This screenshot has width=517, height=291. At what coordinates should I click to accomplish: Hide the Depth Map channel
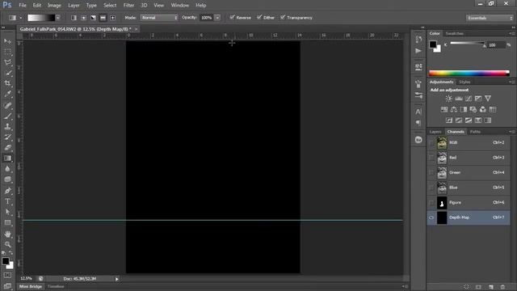pyautogui.click(x=431, y=217)
